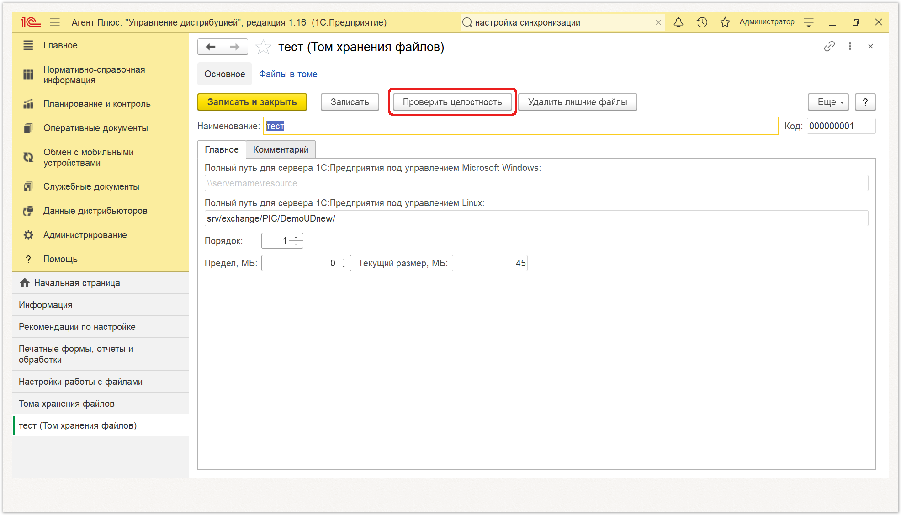Click the Наименование input field
The height and width of the screenshot is (515, 901).
(521, 126)
